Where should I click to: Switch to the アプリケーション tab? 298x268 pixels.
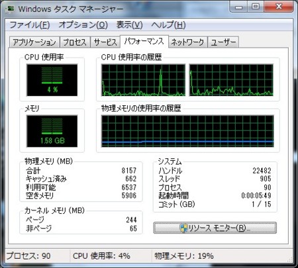34,42
